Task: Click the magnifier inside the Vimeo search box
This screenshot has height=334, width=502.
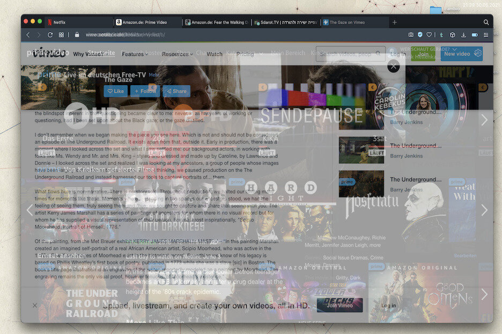Action: 378,54
